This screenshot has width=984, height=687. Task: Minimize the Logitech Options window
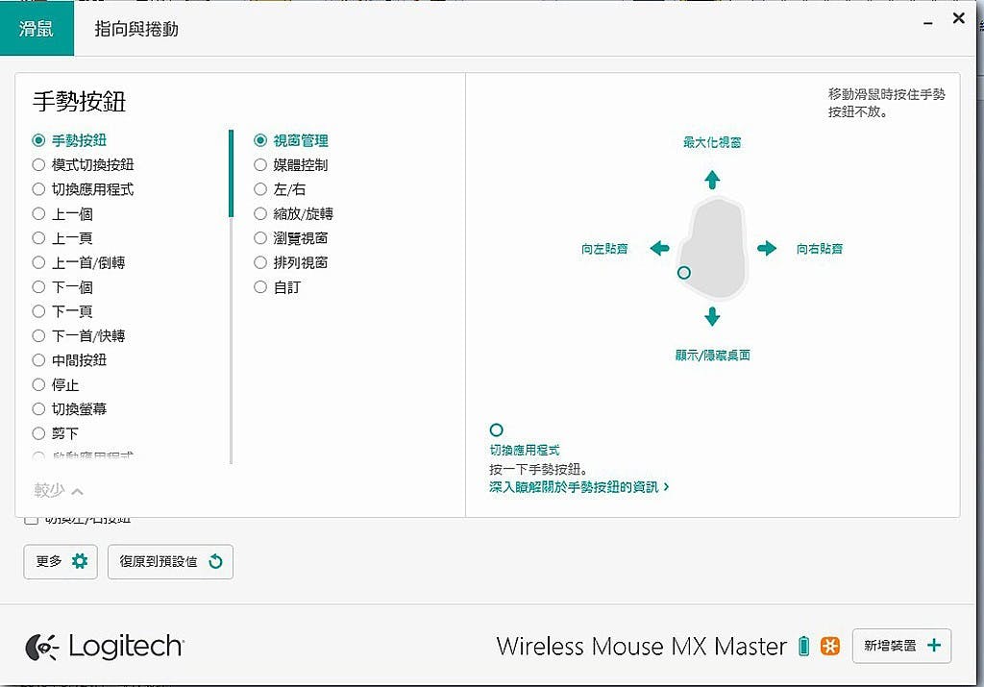(927, 23)
